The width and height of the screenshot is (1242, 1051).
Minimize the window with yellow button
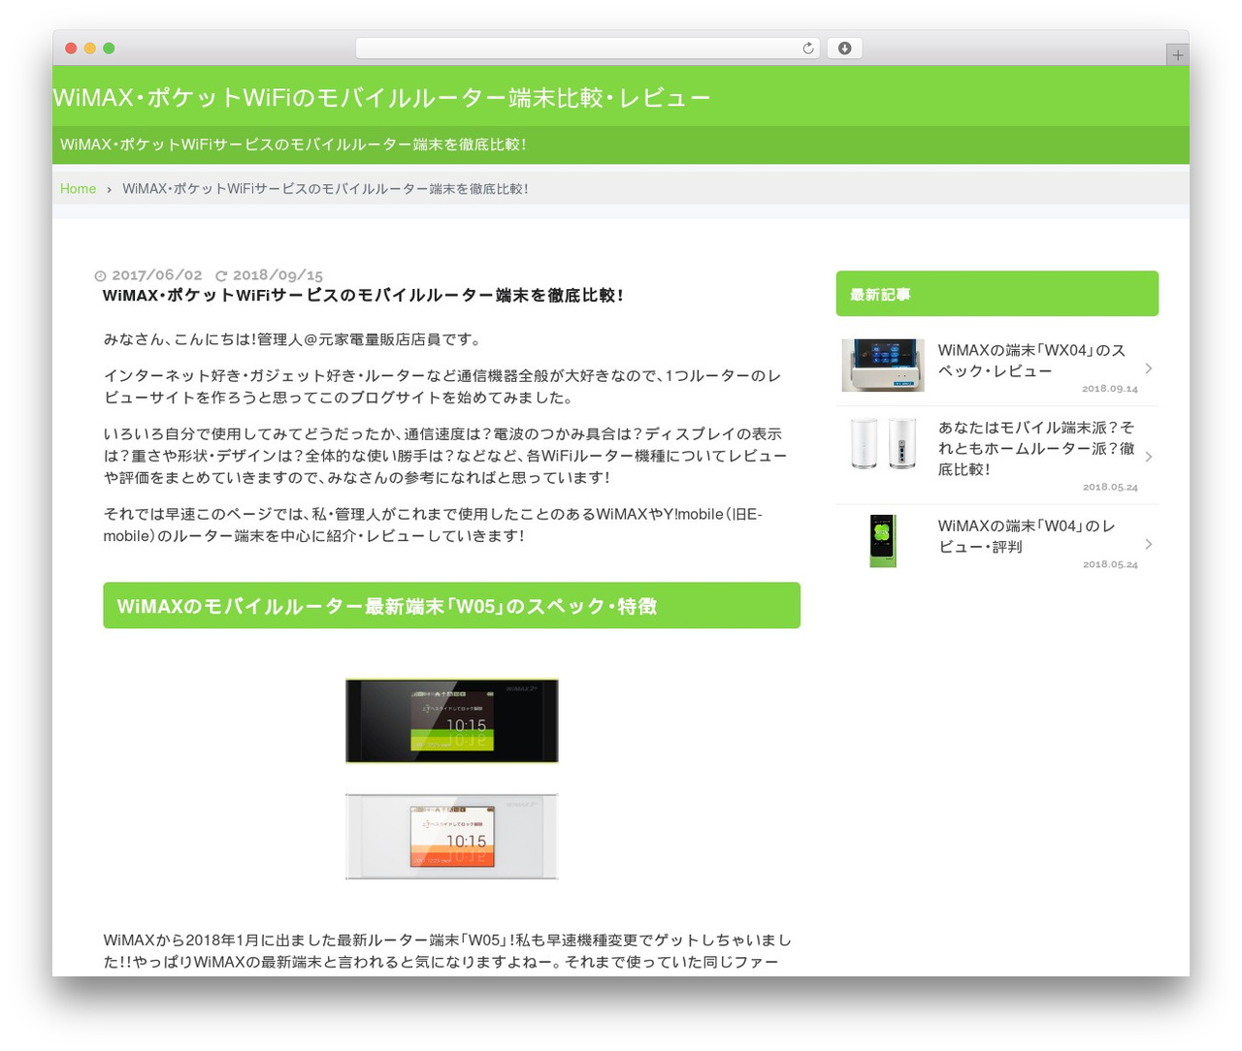[89, 48]
